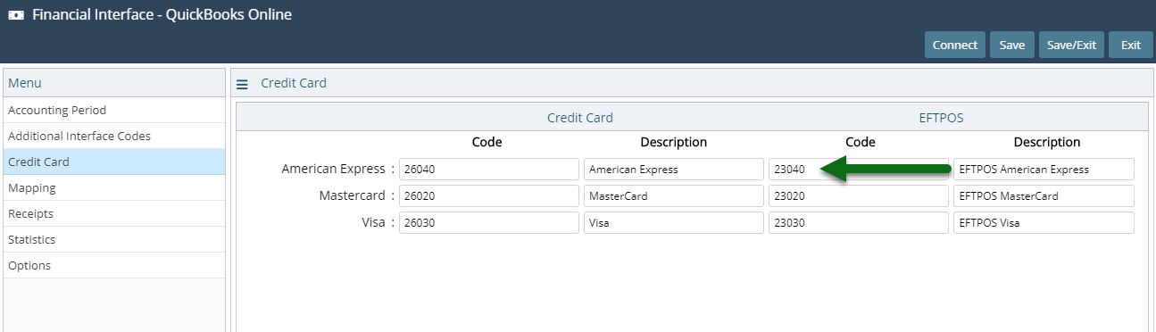Select the Credit Card menu item

tap(114, 162)
